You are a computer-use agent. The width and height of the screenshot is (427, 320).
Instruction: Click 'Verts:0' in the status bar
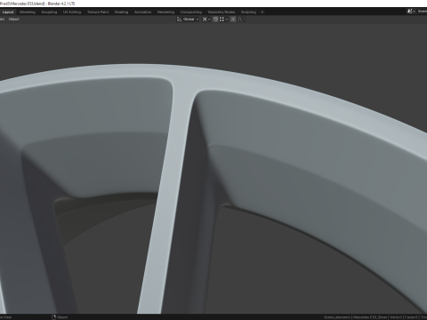point(396,317)
